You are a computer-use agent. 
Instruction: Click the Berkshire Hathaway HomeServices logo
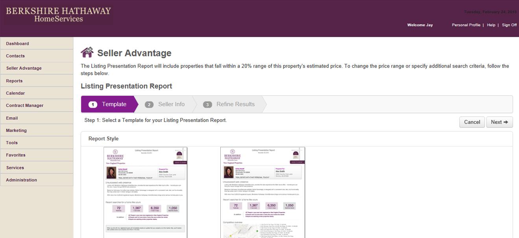[x=59, y=15]
